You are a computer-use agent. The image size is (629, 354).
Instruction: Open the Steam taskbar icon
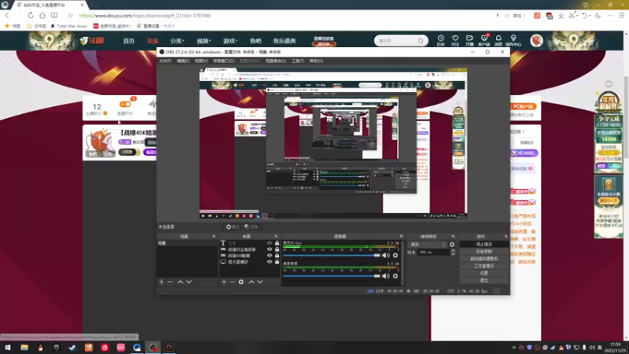[72, 348]
